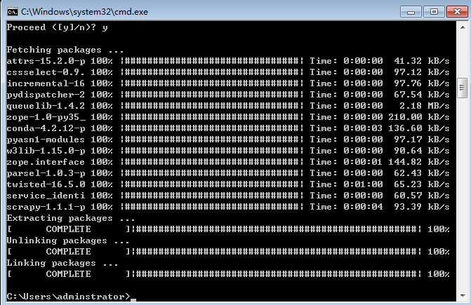Click the zope-1.0-py35_ package name
Viewport: 471px width, 305px height.
46,117
